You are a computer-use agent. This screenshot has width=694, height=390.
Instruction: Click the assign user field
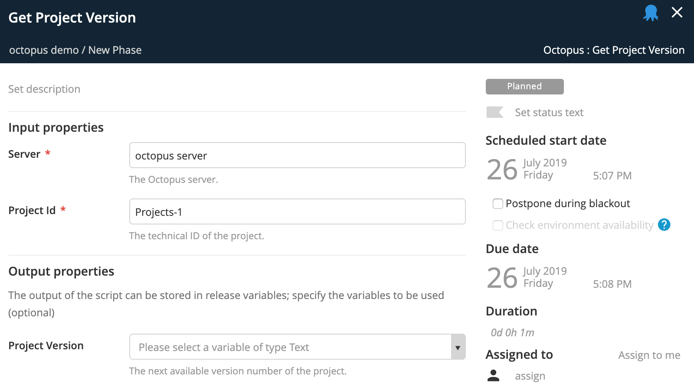(x=530, y=376)
